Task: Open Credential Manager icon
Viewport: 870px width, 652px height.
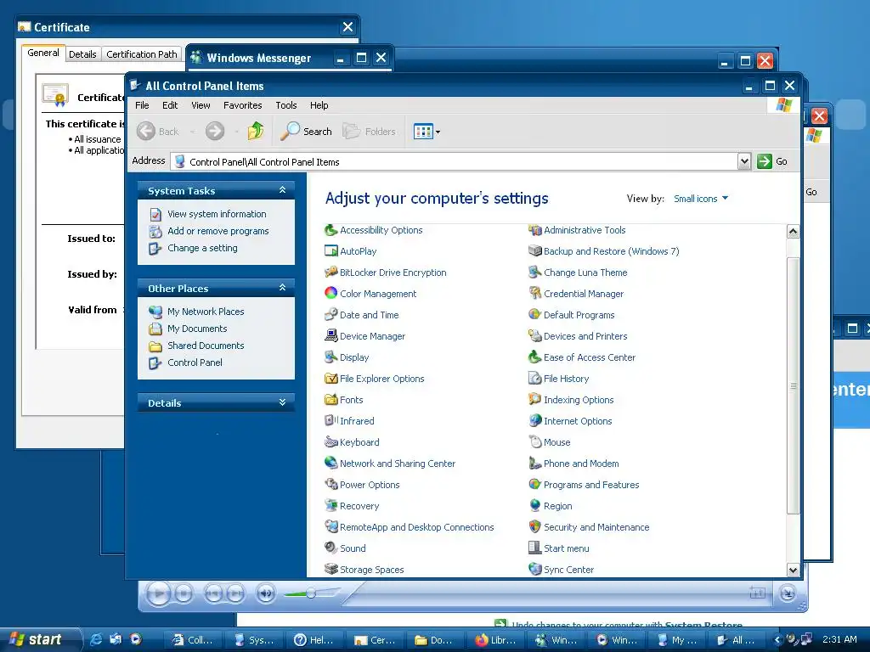Action: [x=535, y=293]
